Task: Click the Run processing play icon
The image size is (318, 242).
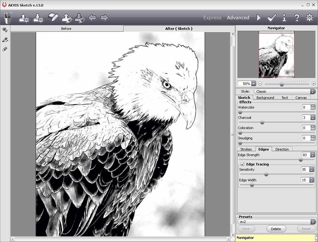Action: (x=259, y=18)
